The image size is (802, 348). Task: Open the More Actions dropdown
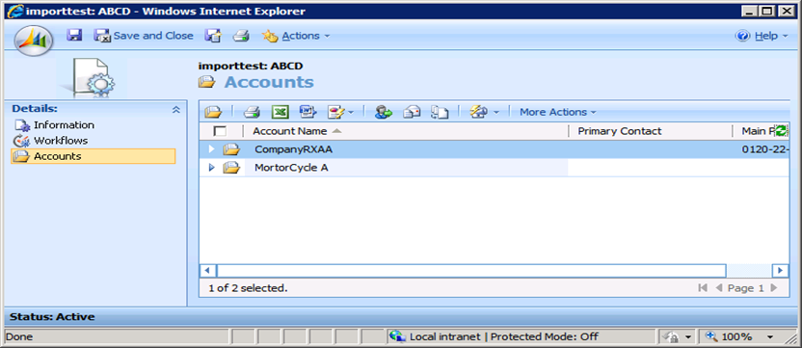point(558,112)
